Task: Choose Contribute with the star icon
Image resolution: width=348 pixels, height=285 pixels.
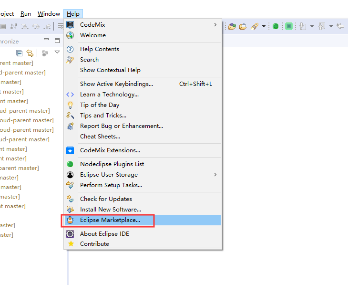Action: pyautogui.click(x=143, y=243)
